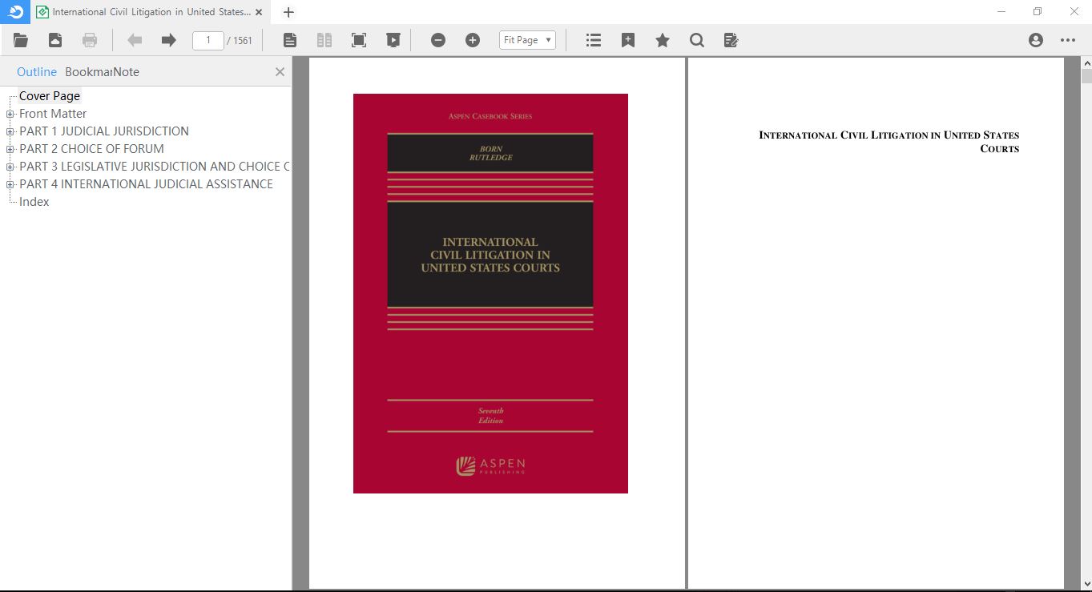The width and height of the screenshot is (1092, 592).
Task: Go to the next page arrow
Action: pos(168,40)
